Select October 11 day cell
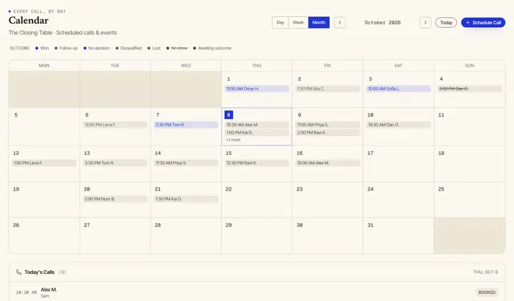The image size is (514, 301). (x=470, y=127)
